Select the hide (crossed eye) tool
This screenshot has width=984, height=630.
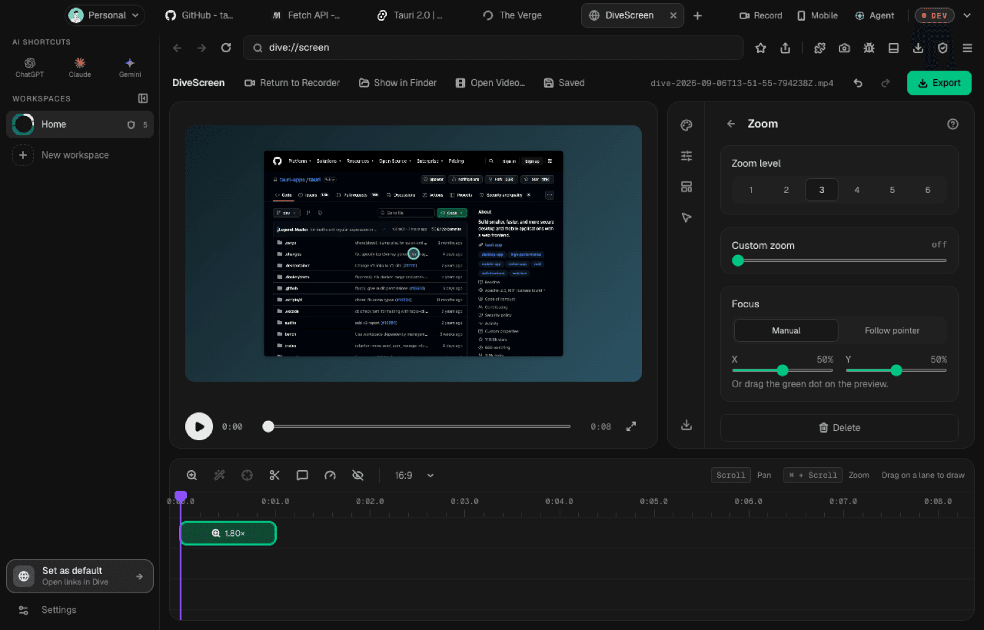(358, 475)
